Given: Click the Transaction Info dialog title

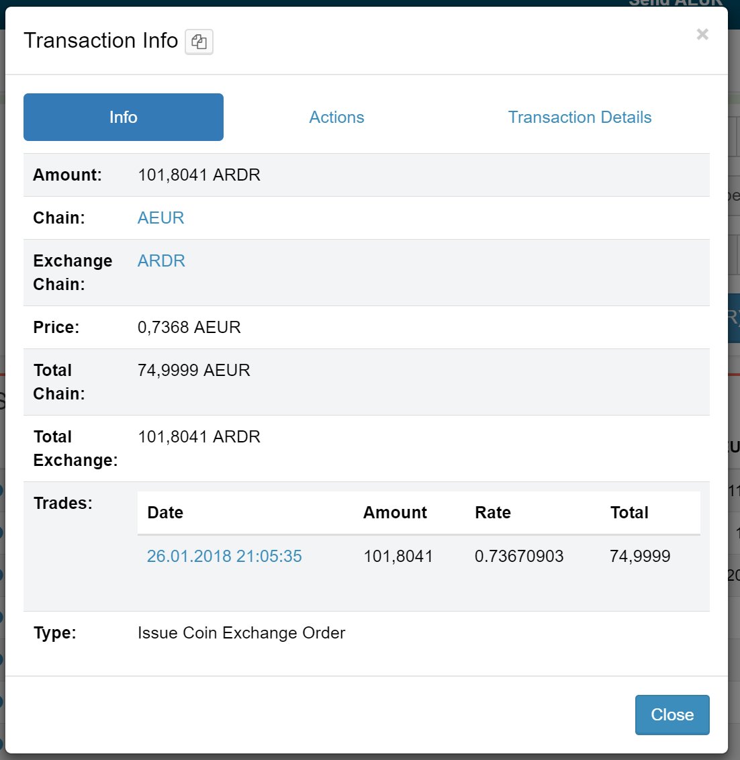Looking at the screenshot, I should (101, 41).
